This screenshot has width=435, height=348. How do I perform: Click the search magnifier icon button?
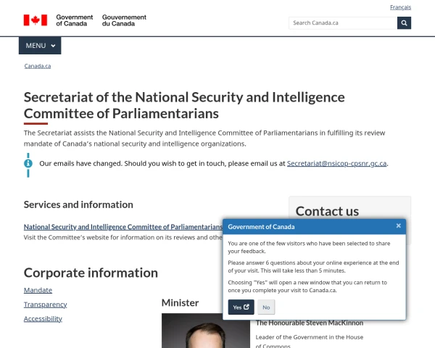pyautogui.click(x=404, y=22)
